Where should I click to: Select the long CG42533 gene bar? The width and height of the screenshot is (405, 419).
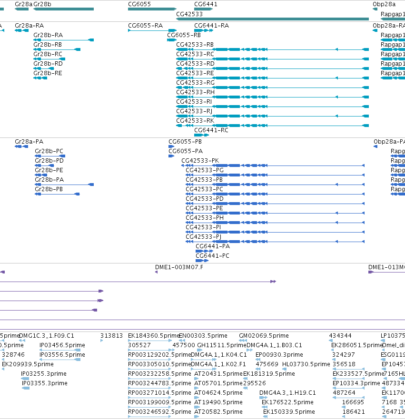(x=272, y=19)
